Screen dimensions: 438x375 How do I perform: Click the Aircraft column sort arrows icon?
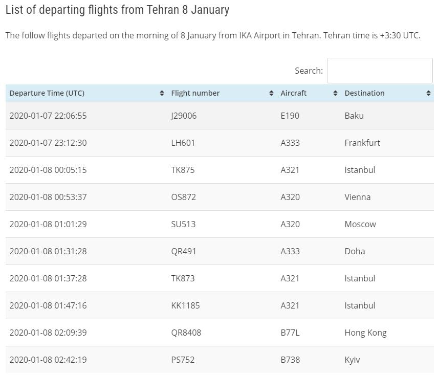tap(335, 93)
